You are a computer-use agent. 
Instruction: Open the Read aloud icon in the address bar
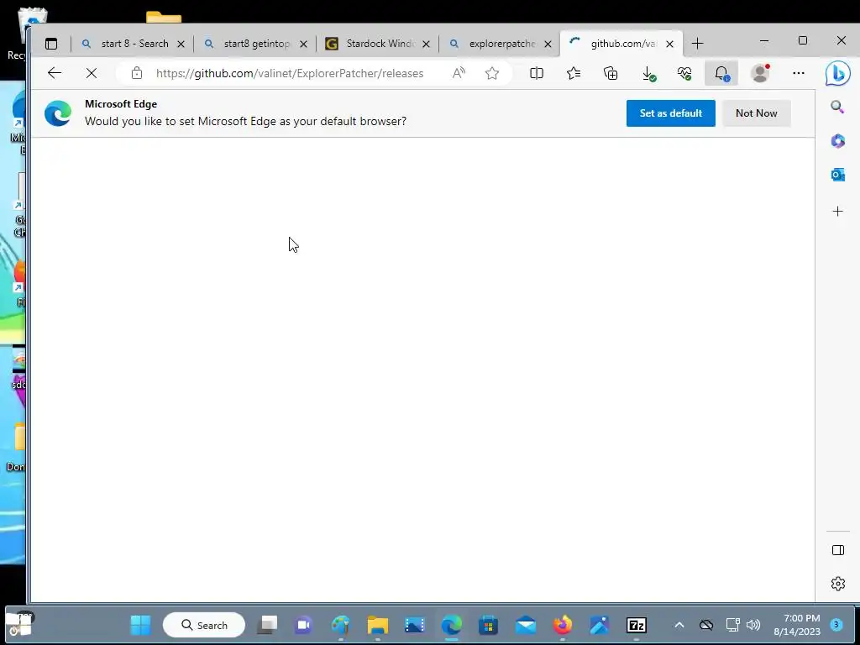point(459,73)
